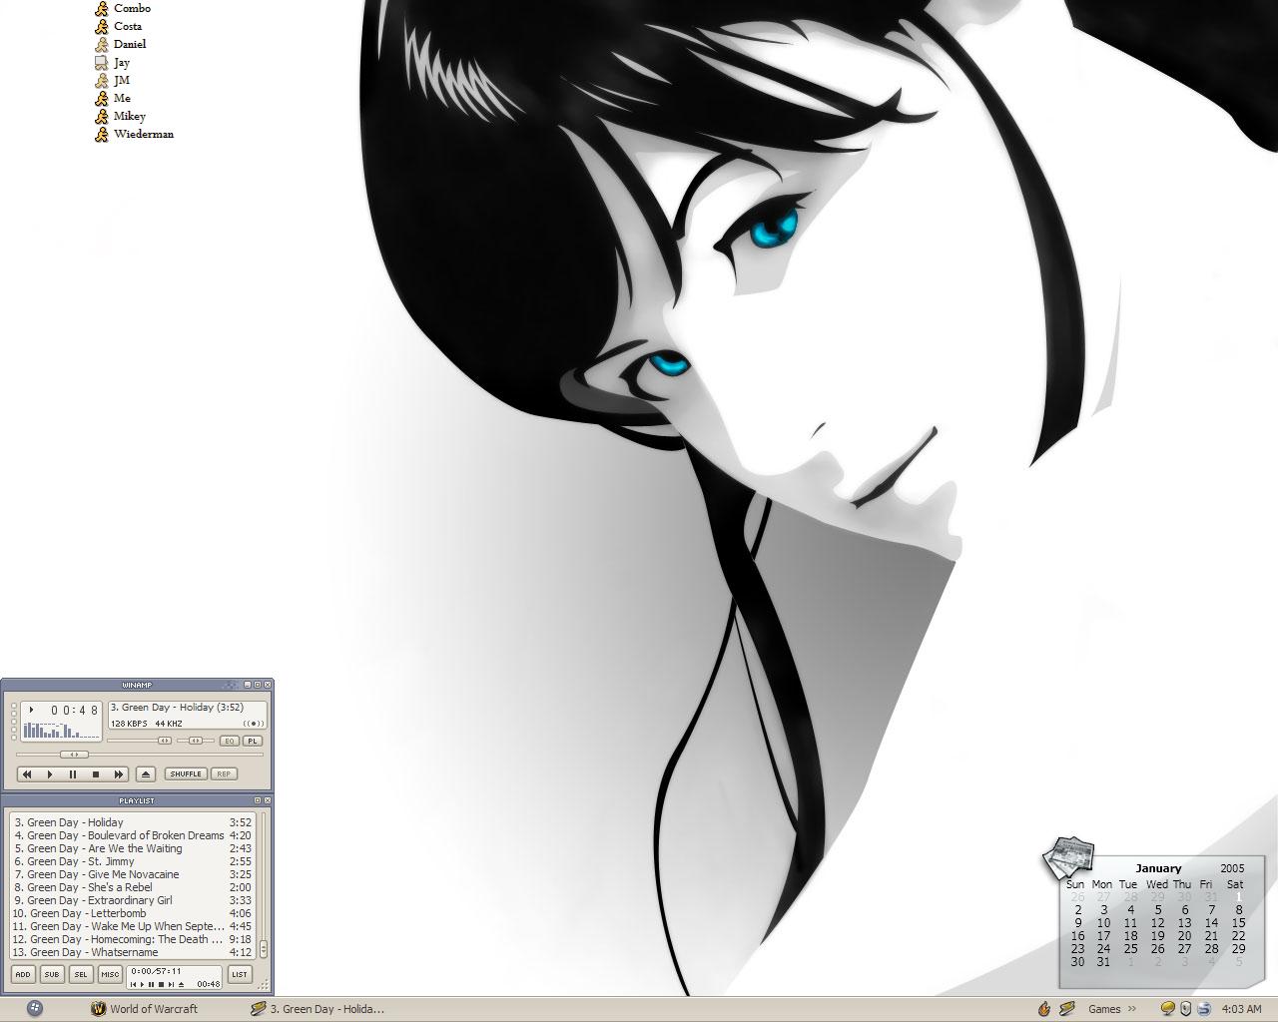Stop playback in Winamp main window
This screenshot has height=1022, width=1278.
[x=96, y=774]
